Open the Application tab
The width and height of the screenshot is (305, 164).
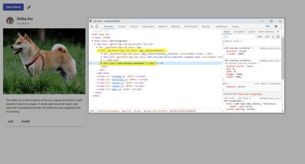point(148,26)
